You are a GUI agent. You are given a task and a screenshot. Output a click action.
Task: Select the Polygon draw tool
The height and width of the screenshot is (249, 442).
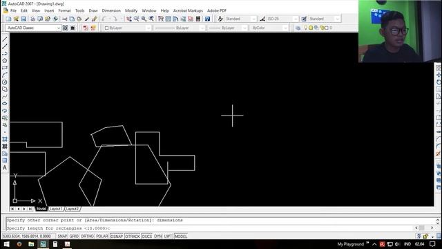point(5,61)
